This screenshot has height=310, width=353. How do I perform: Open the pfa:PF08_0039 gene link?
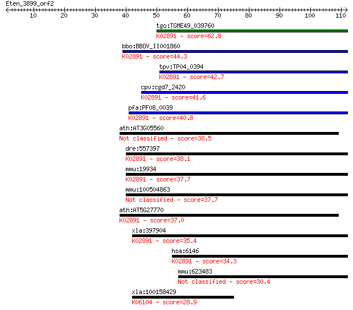coord(151,108)
